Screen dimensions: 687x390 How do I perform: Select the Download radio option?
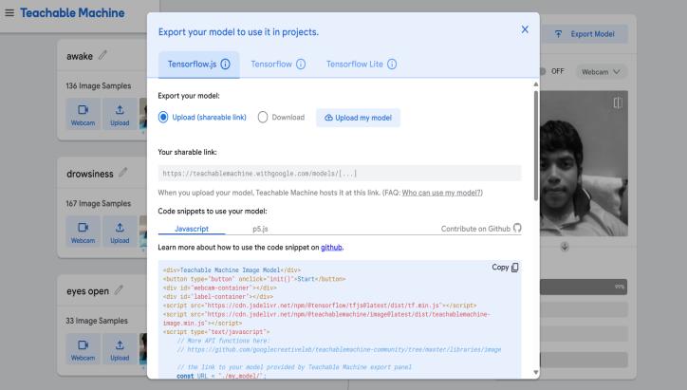click(x=263, y=117)
